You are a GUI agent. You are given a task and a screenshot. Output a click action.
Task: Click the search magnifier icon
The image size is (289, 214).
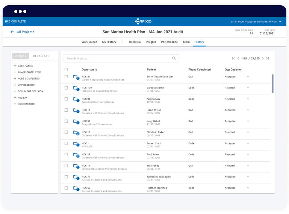coord(174,58)
